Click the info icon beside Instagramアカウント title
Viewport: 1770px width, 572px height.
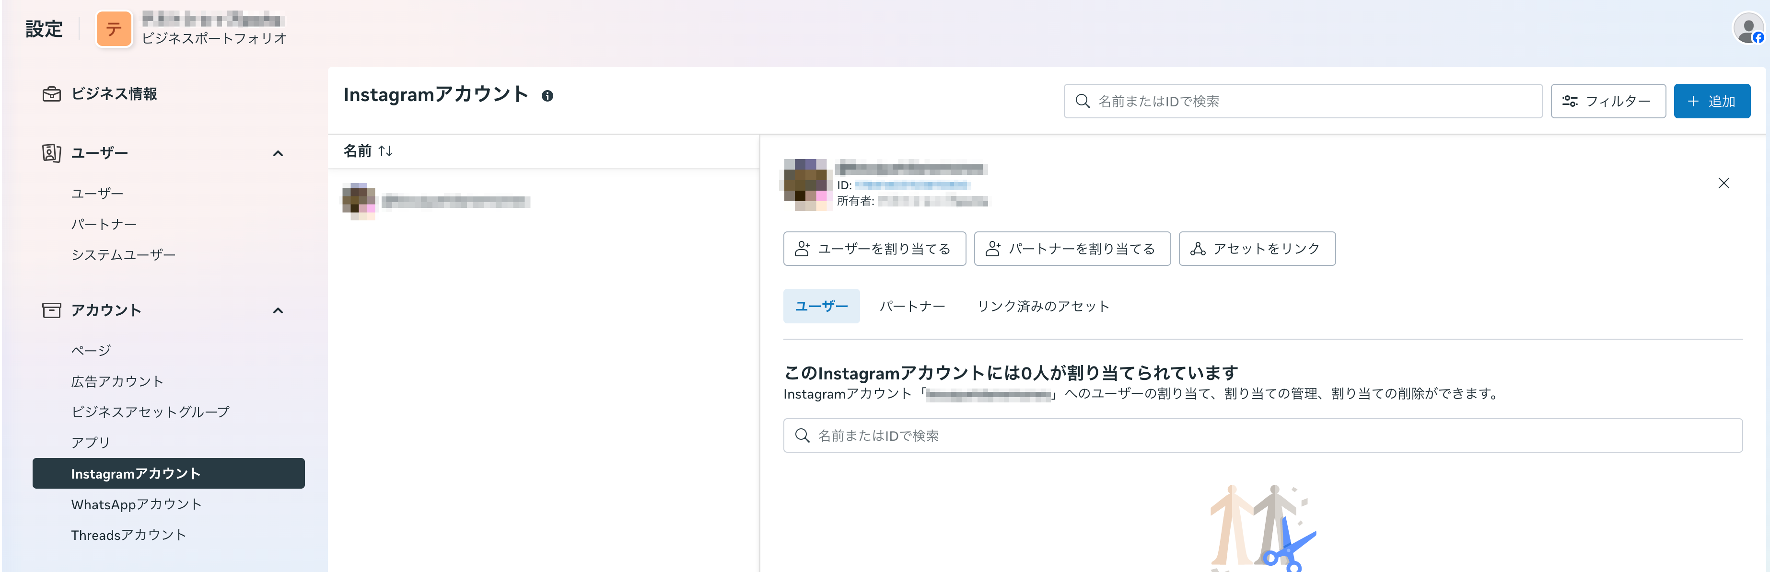coord(547,96)
